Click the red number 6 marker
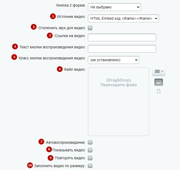The width and height of the screenshot is (180, 170). point(60,69)
